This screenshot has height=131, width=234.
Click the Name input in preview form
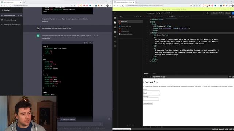pyautogui.click(x=151, y=91)
